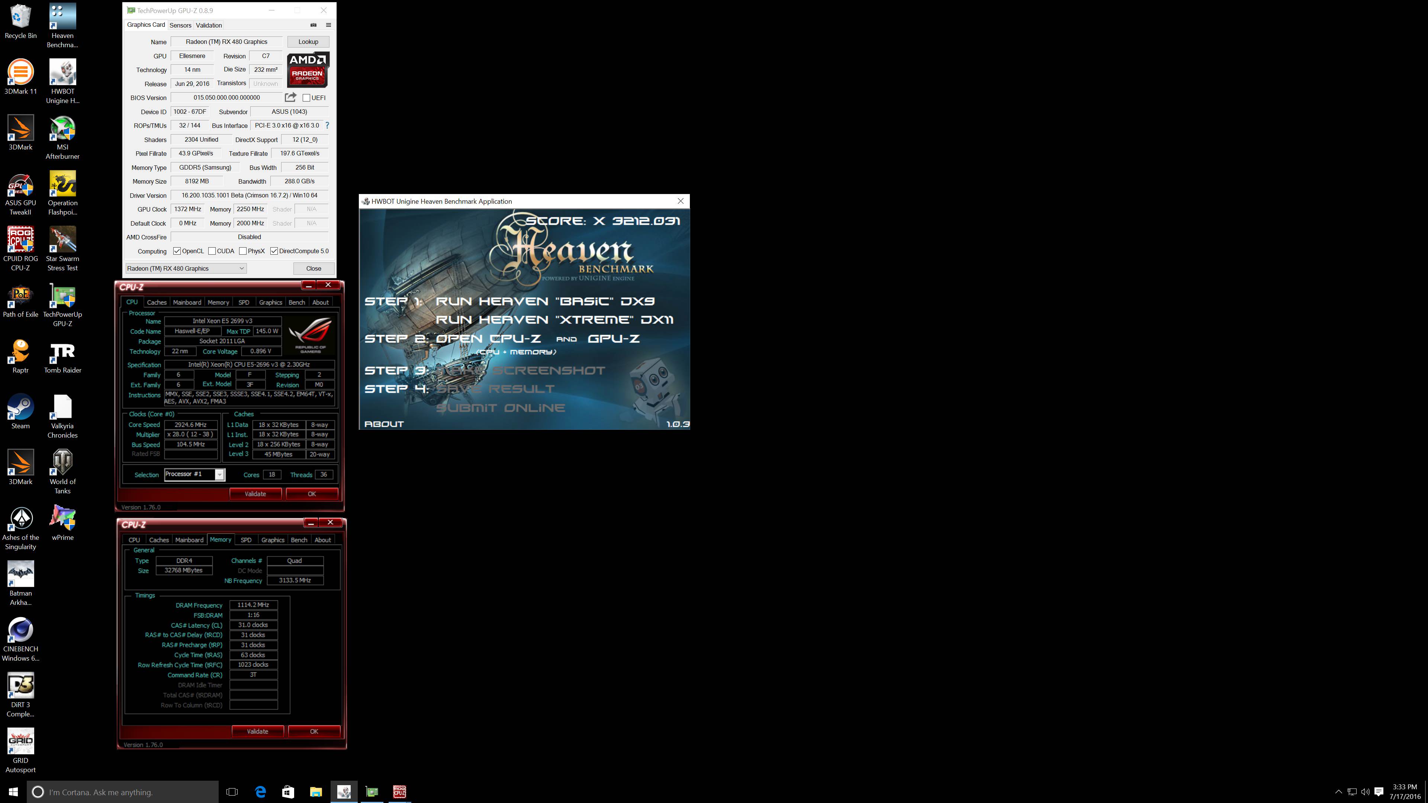The height and width of the screenshot is (803, 1428).
Task: Launch World of Tanks desktop shortcut
Action: 62,472
